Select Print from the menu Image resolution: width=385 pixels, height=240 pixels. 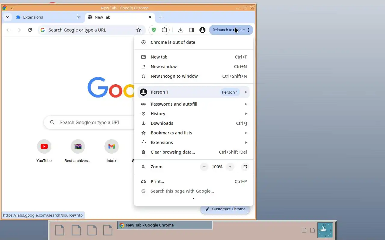tap(193, 181)
